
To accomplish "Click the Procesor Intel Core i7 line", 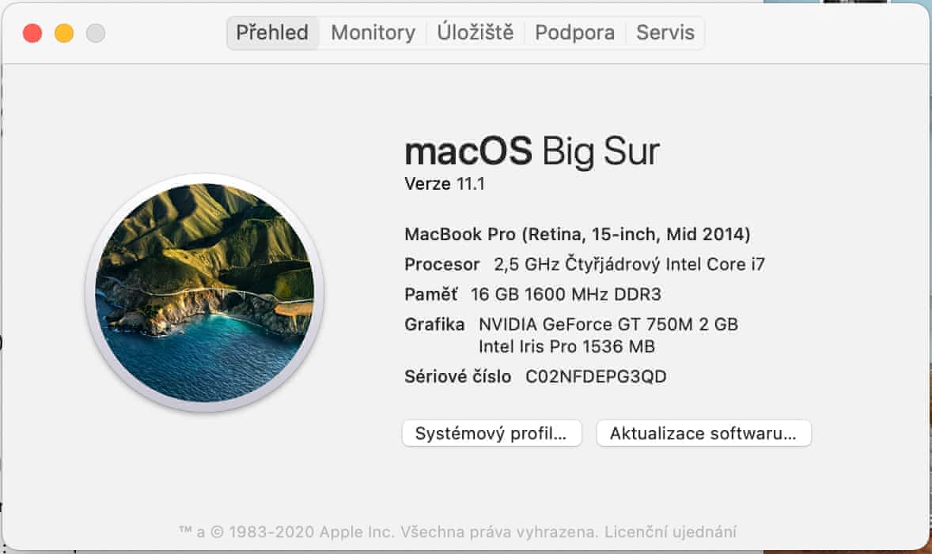I will [584, 264].
